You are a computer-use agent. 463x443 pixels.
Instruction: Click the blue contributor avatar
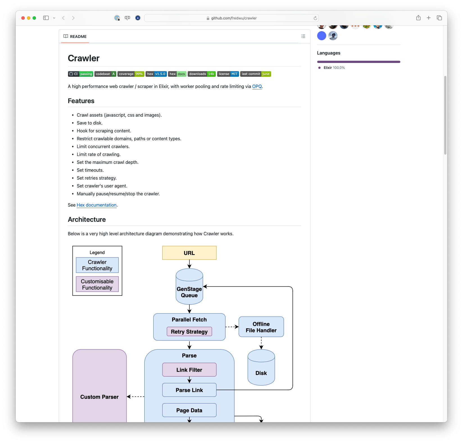pos(321,36)
